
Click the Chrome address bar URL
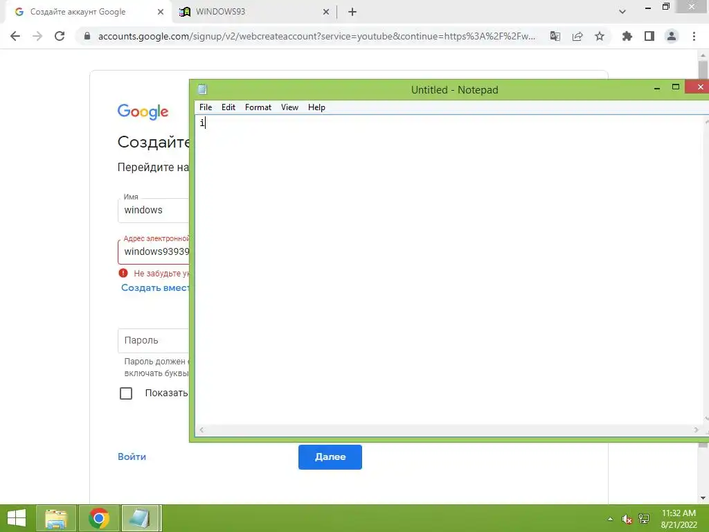tap(316, 36)
